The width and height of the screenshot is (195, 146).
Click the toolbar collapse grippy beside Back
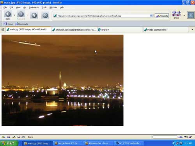point(1,16)
